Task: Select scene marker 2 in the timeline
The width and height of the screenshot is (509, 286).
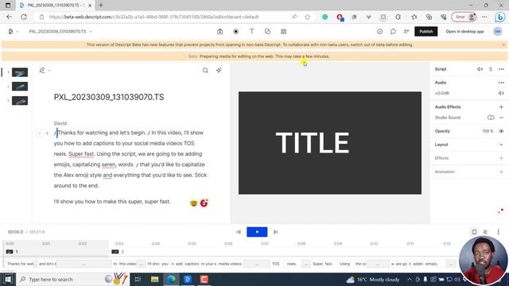Action: tap(118, 252)
